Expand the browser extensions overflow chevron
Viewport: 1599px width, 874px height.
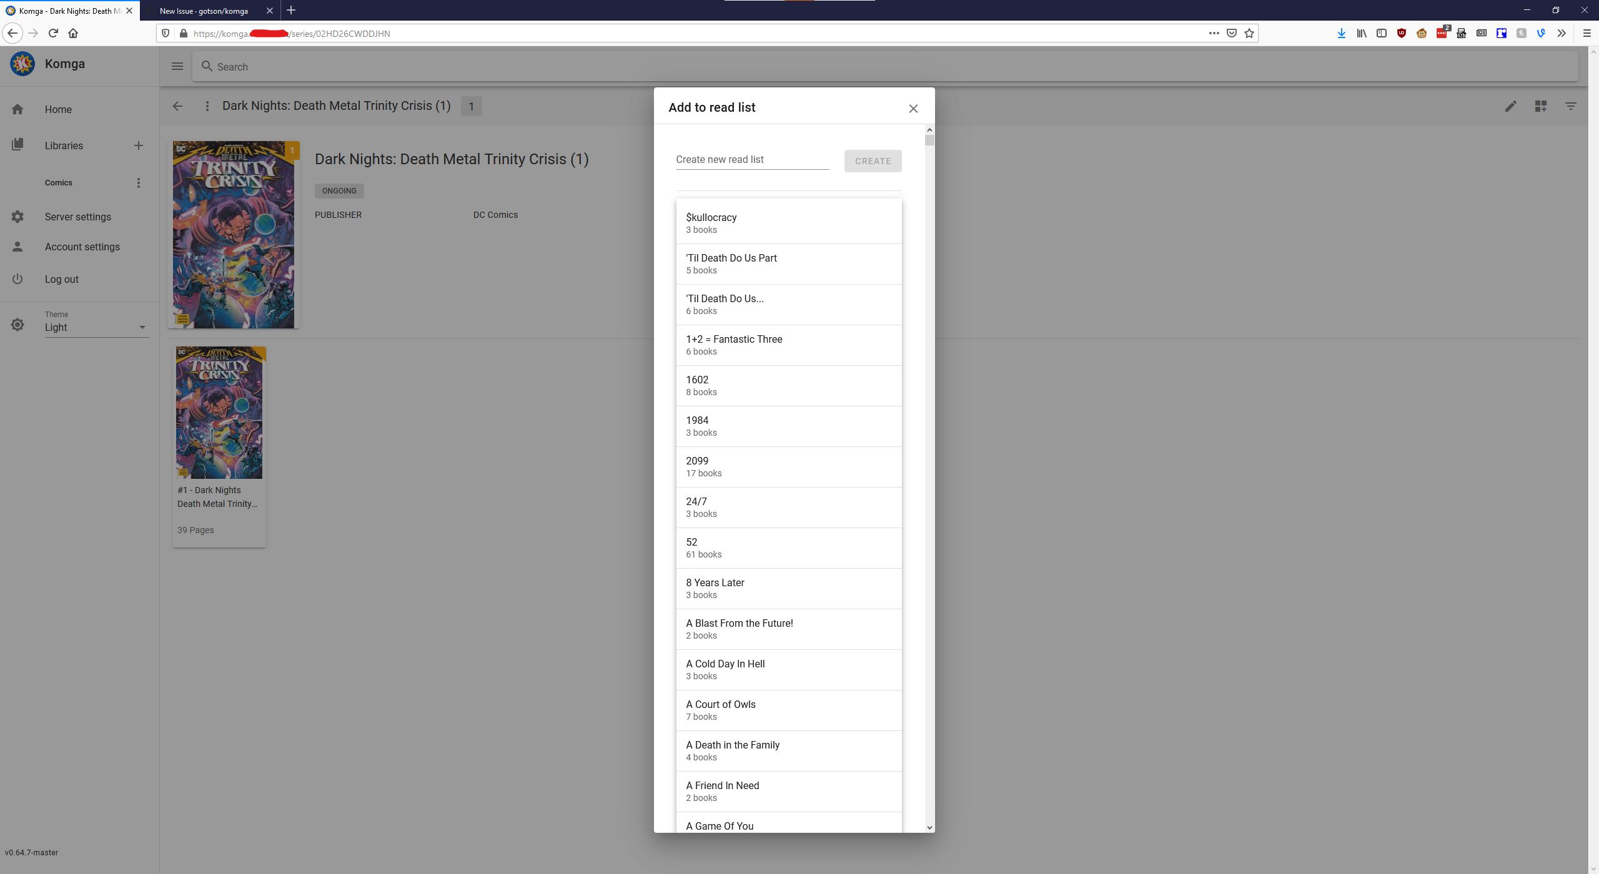pyautogui.click(x=1562, y=33)
